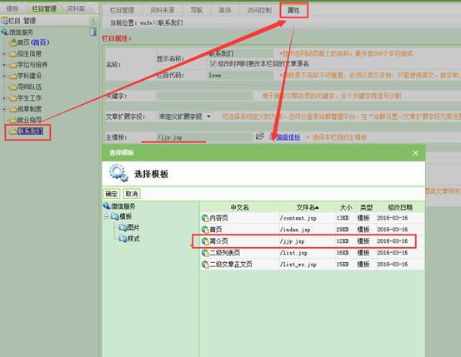This screenshot has height=357, width=461.
Task: Open the 导航 tab
Action: click(x=197, y=10)
